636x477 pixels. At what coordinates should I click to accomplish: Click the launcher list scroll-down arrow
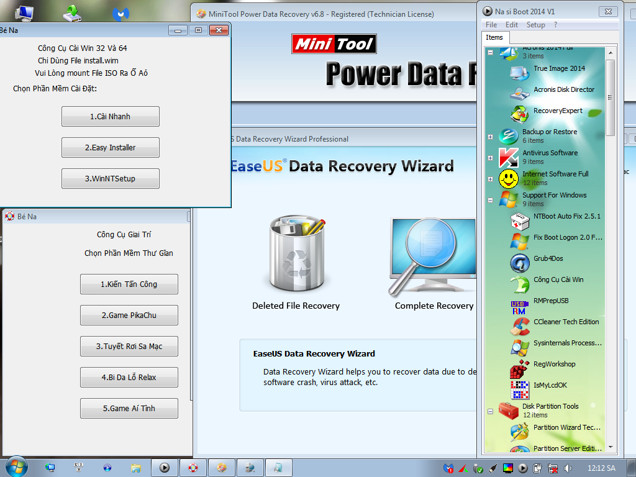tap(611, 448)
